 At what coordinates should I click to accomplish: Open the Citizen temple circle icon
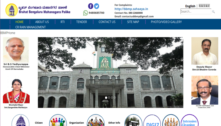(x=21, y=120)
